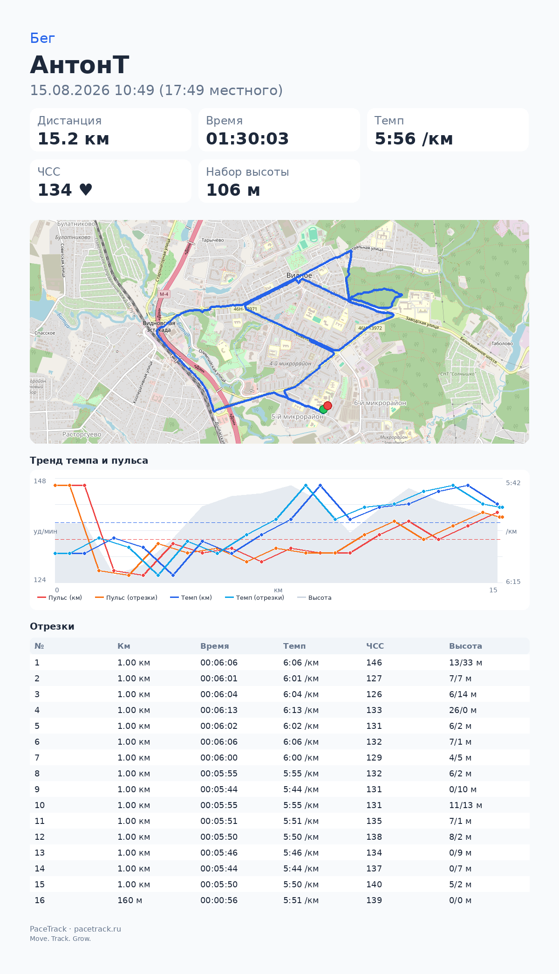The height and width of the screenshot is (974, 559).
Task: Select the final 160 м segment row
Action: coord(279,900)
